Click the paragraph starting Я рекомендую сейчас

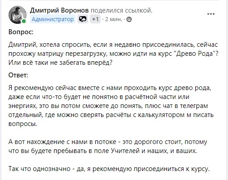[111, 106]
